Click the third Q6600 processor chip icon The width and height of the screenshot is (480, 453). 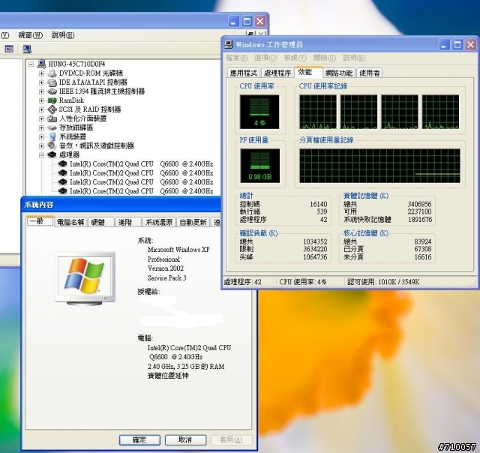[63, 181]
